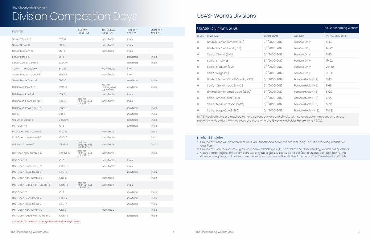
Task: Select the BIRTH YEAR column header
Action: click(271, 36)
